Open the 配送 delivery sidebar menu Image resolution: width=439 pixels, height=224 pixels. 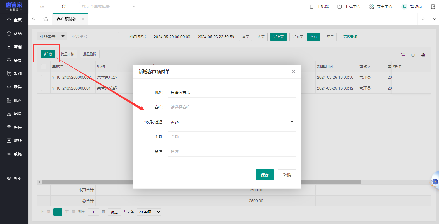click(14, 114)
